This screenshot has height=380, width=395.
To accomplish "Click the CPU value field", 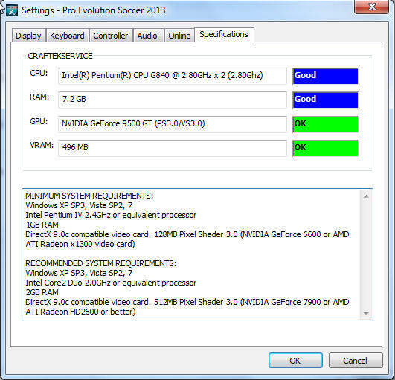I will [x=173, y=76].
